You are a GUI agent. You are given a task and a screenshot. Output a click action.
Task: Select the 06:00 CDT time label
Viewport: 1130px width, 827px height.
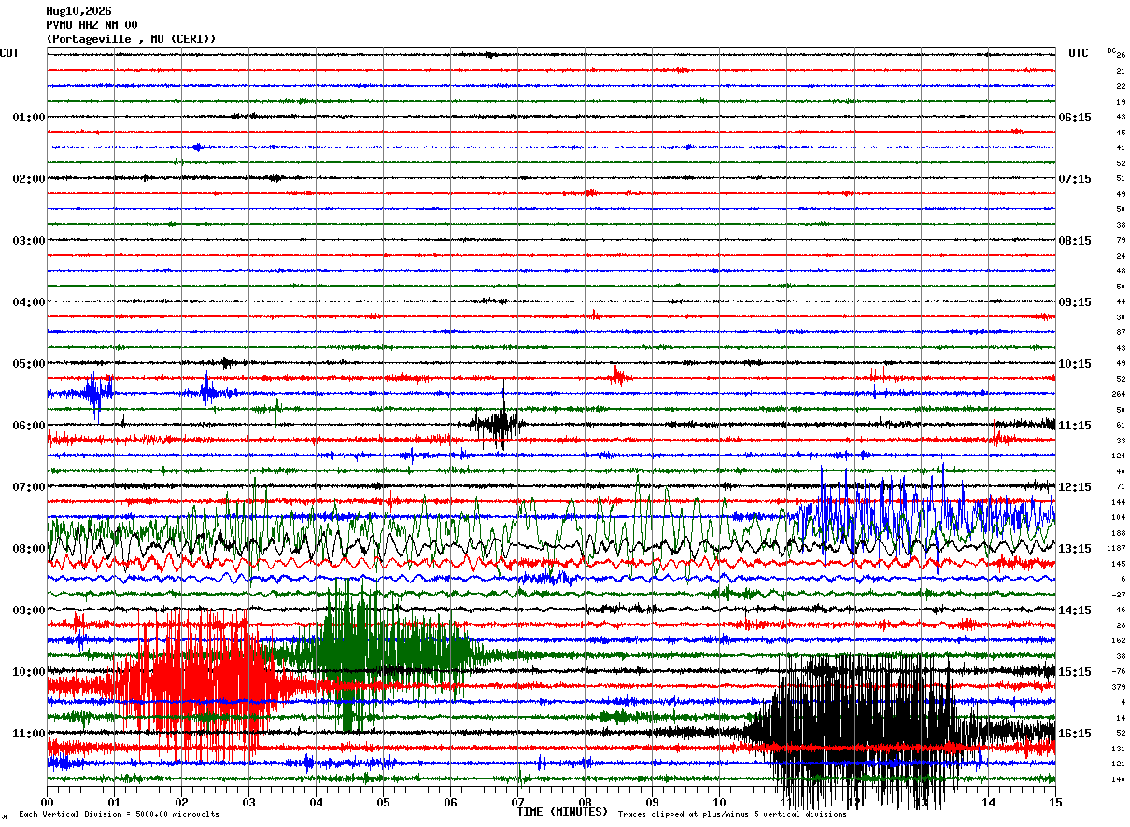pos(29,426)
